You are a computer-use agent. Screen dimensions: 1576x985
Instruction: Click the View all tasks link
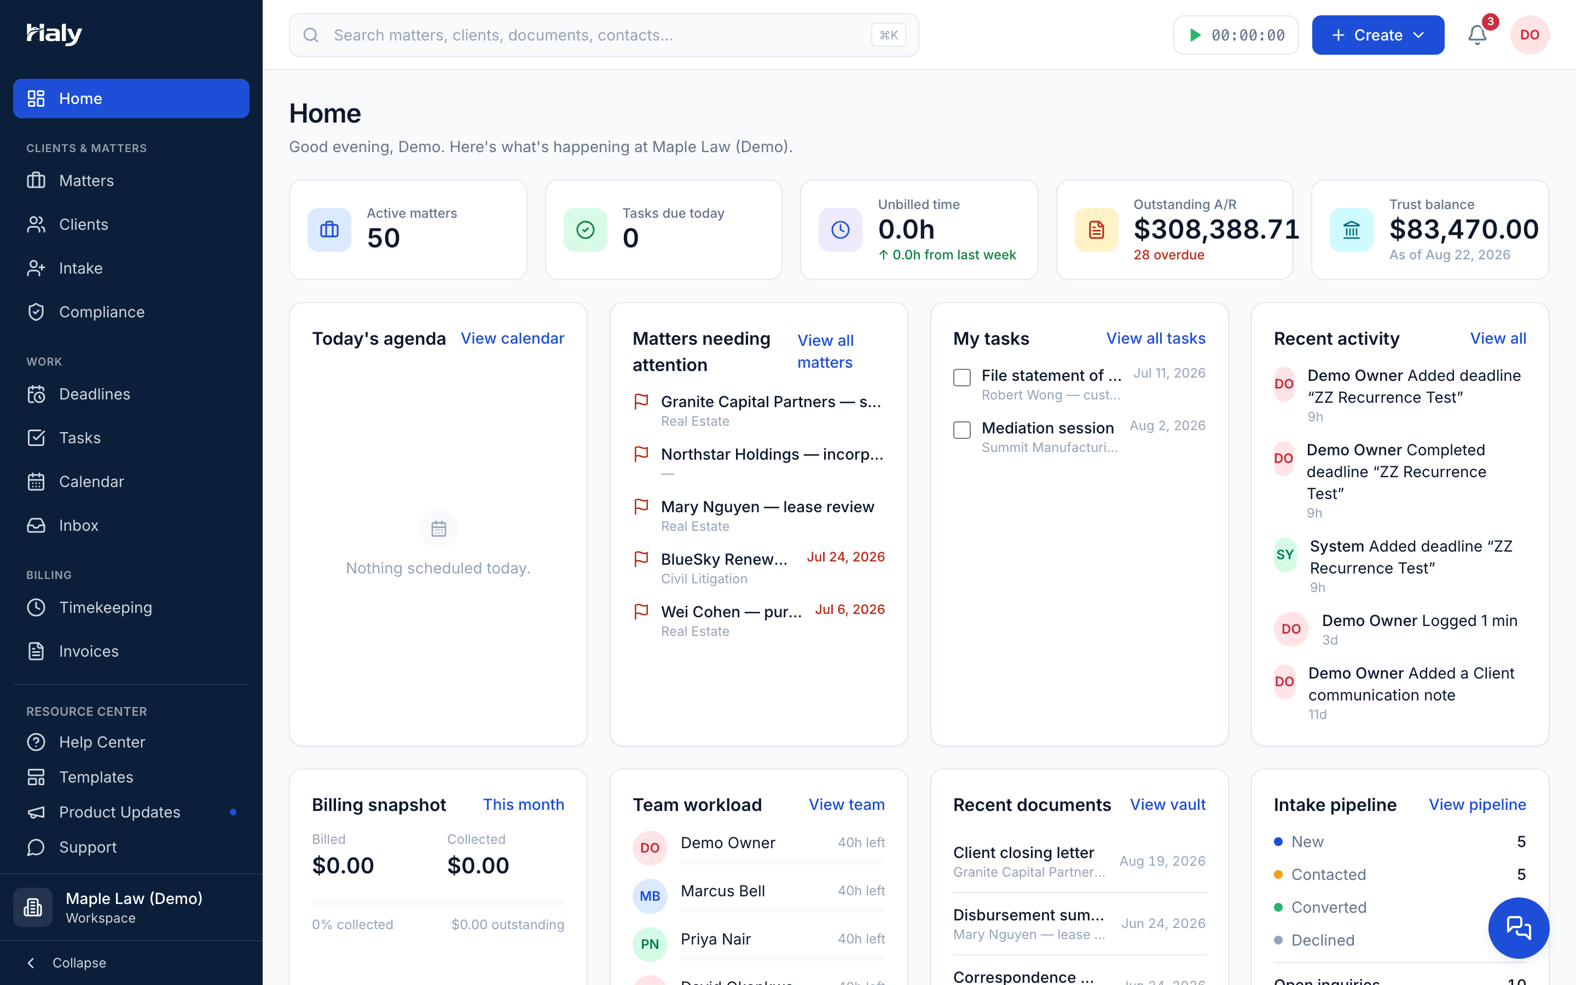click(1156, 338)
